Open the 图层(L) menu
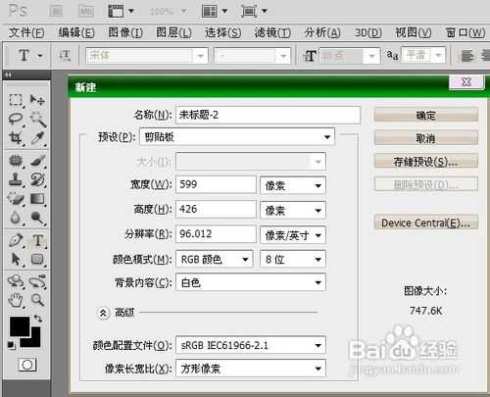This screenshot has width=490, height=397. 173,32
